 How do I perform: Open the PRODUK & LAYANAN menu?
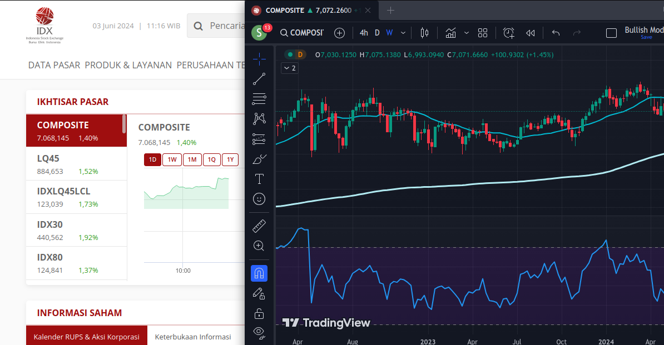(128, 65)
